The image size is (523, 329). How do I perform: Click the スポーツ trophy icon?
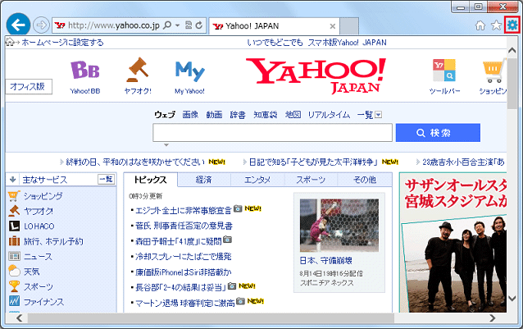pyautogui.click(x=14, y=286)
